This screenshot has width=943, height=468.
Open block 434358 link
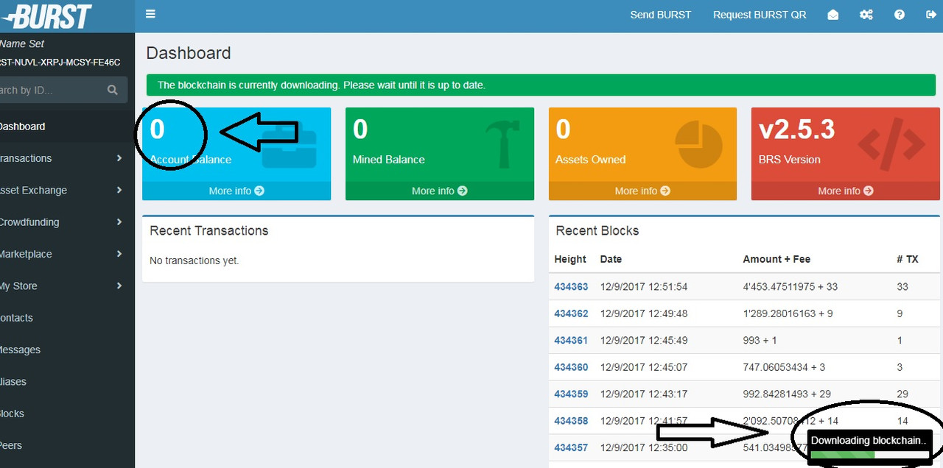[x=571, y=421]
